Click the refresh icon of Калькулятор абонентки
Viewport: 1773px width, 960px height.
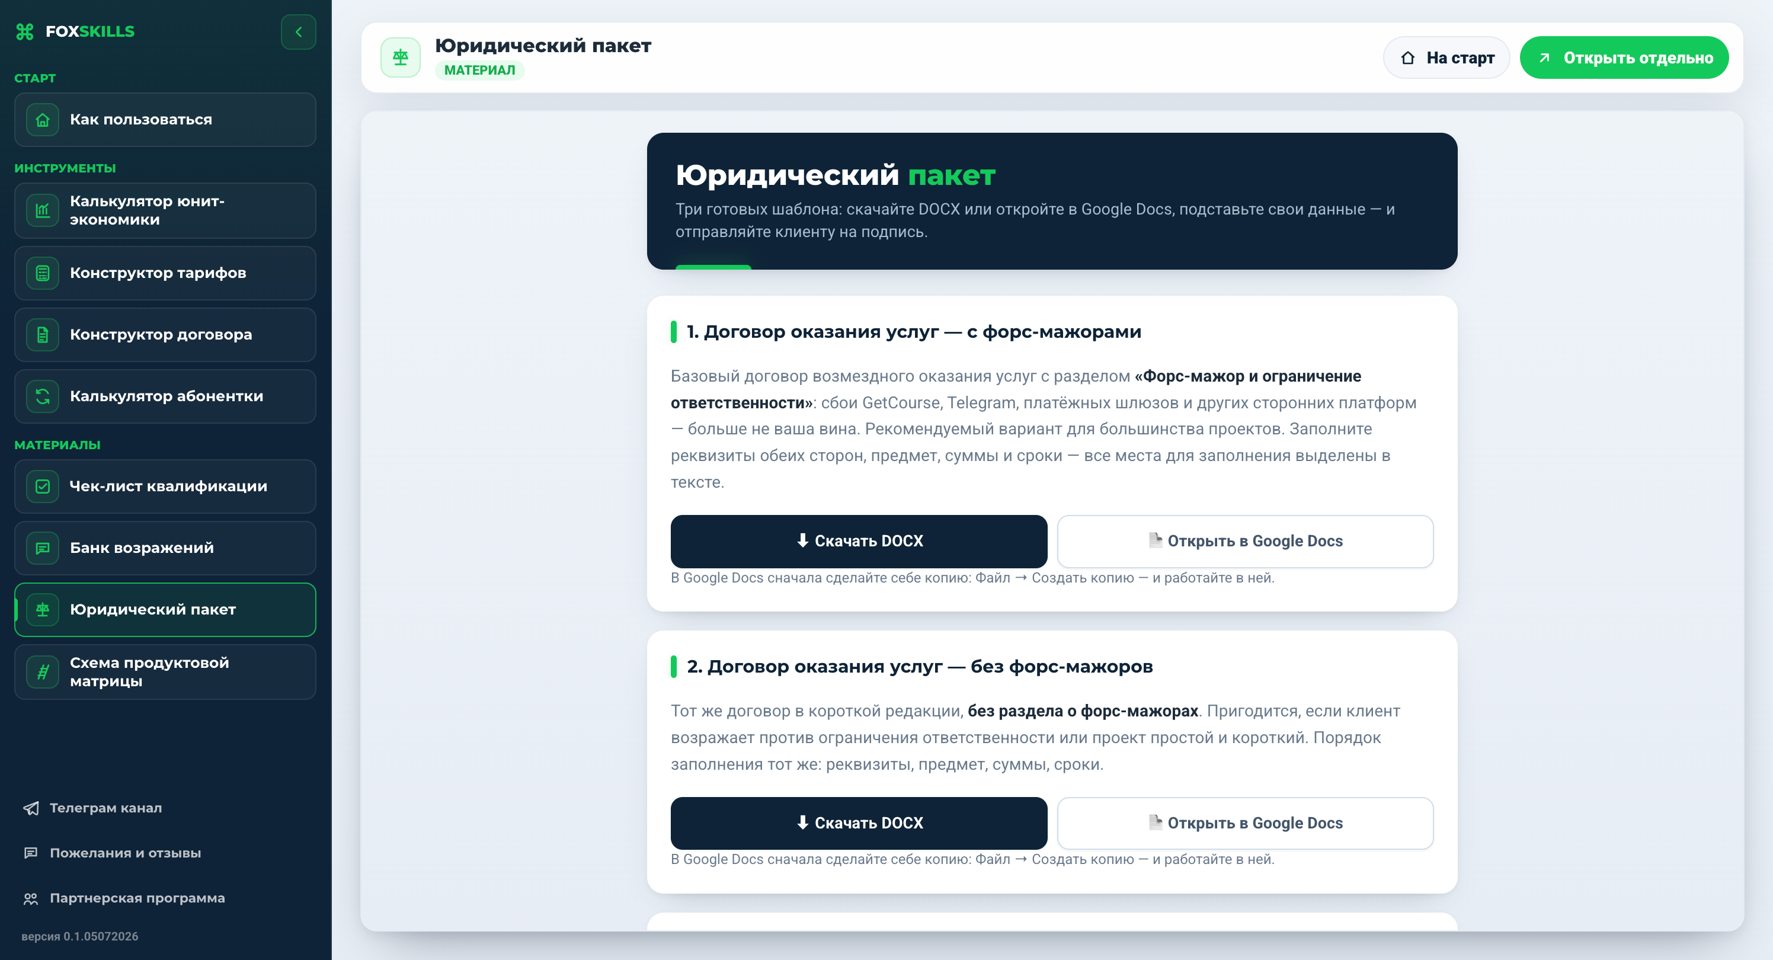coord(43,396)
